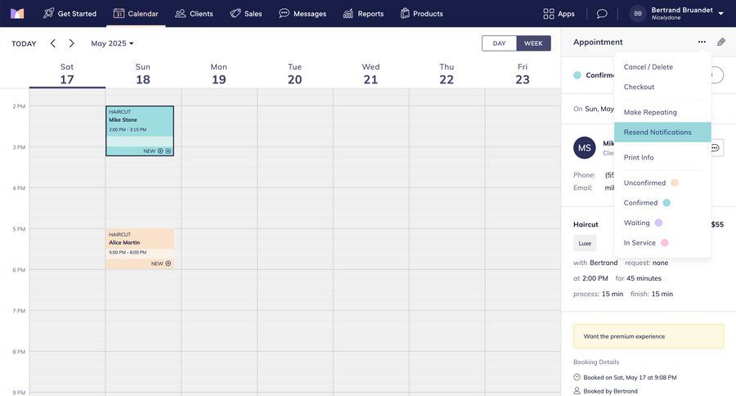Viewport: 736px width, 396px height.
Task: Click note icon on Mike Stone appointment
Action: pyautogui.click(x=168, y=151)
